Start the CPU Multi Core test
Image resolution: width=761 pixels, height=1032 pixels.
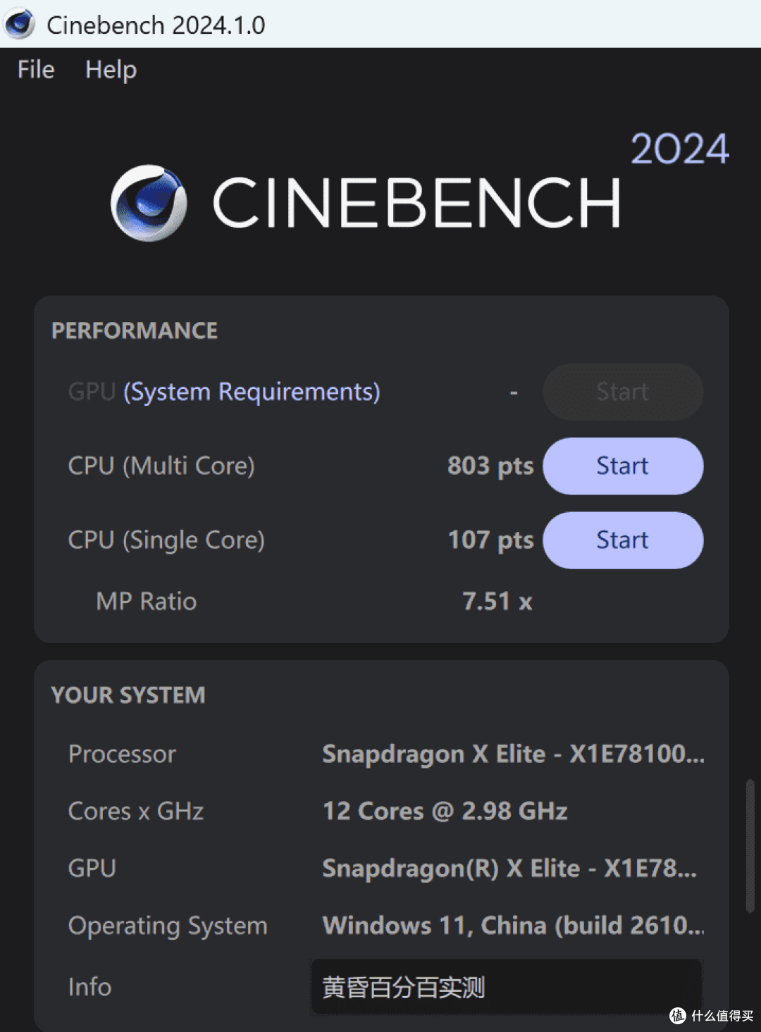coord(623,466)
